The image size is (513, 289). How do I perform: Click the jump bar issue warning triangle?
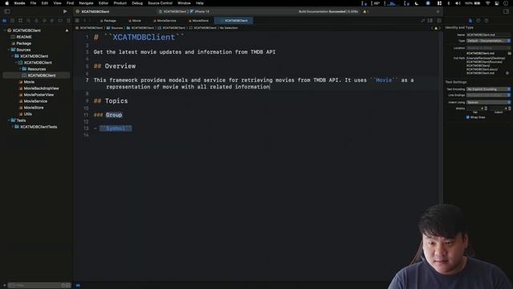pos(436,28)
